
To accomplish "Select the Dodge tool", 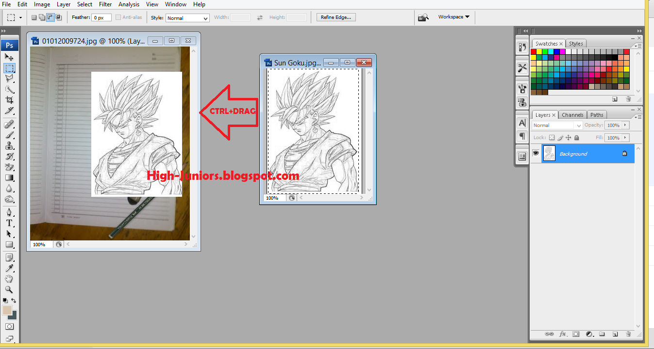I will pos(9,199).
